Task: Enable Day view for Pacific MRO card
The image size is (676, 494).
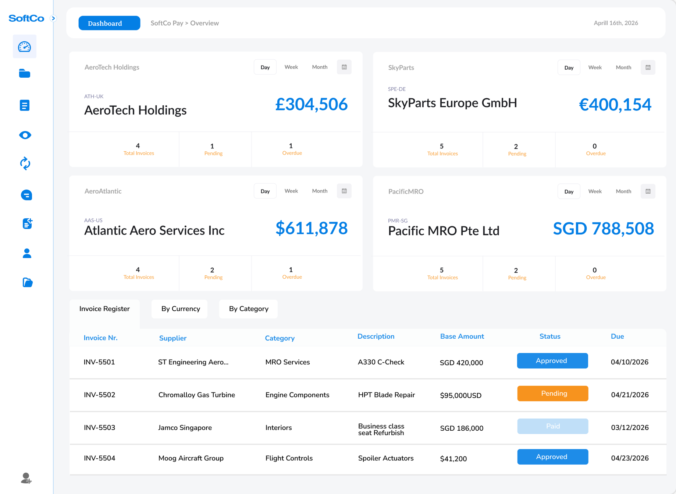Action: (569, 191)
